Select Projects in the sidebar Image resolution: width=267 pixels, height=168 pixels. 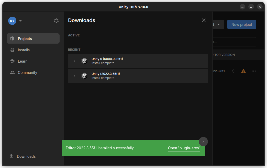(x=33, y=38)
